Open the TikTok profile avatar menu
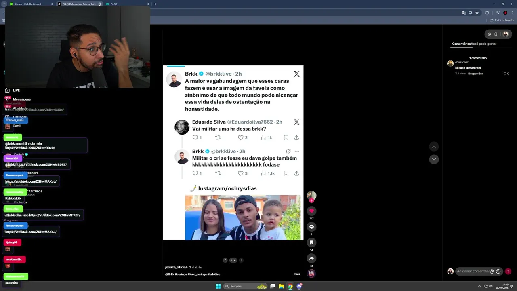This screenshot has width=517, height=291. 505,34
